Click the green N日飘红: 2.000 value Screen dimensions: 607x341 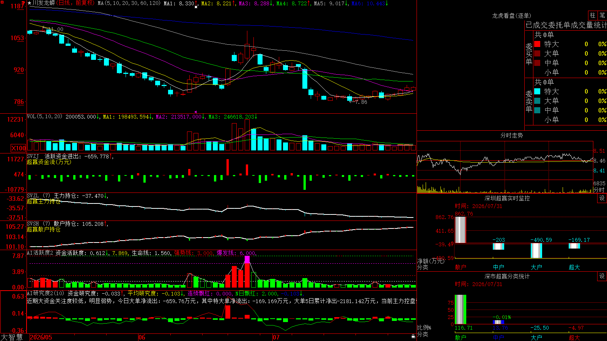click(256, 294)
